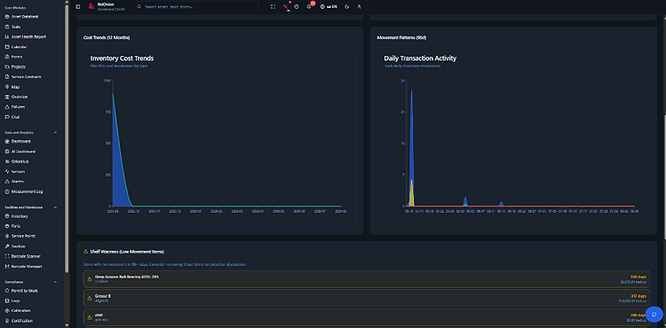Screen dimensions: 666x328
Task: Open notifications bell with badge
Action: [309, 7]
